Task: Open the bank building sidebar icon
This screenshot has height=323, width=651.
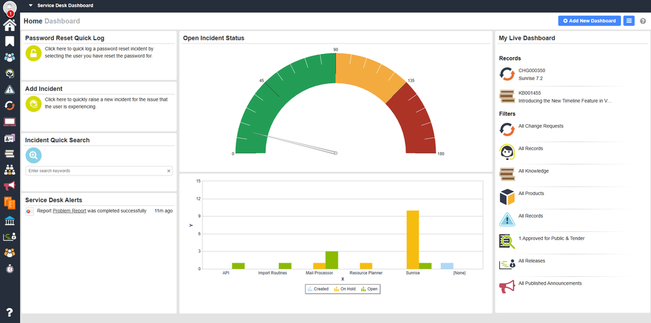Action: 10,220
